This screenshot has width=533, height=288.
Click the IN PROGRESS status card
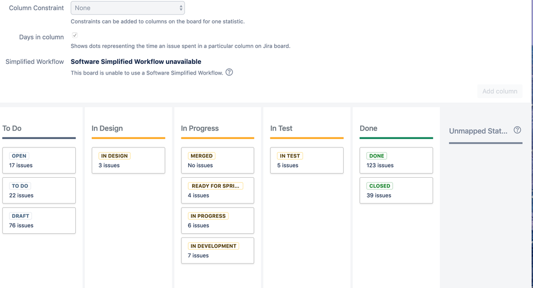click(218, 220)
